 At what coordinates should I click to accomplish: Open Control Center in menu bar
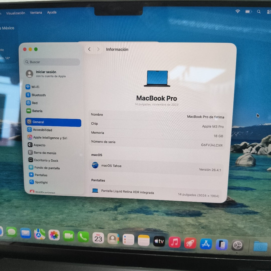point(269,12)
